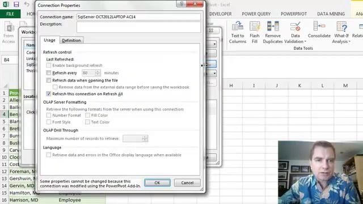
Task: Switch to the Definition tab
Action: (71, 40)
